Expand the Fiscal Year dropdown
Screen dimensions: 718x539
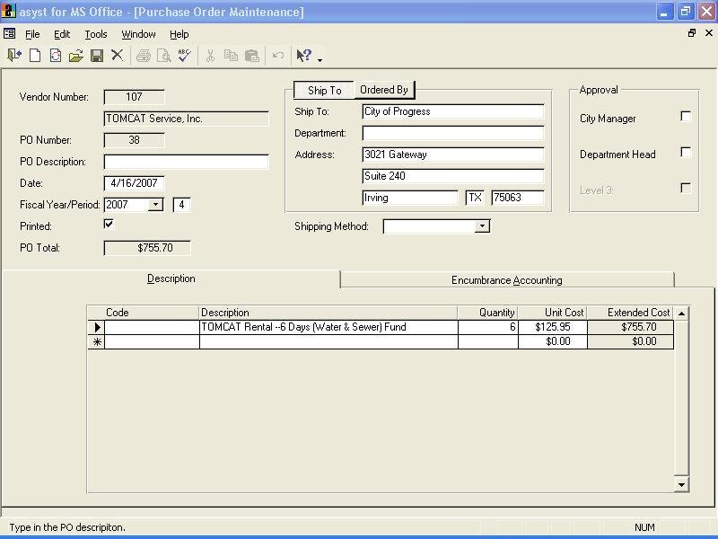[x=155, y=205]
